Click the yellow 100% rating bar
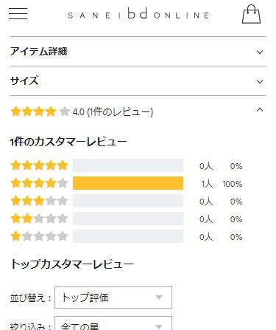The height and width of the screenshot is (330, 276). coord(128,183)
